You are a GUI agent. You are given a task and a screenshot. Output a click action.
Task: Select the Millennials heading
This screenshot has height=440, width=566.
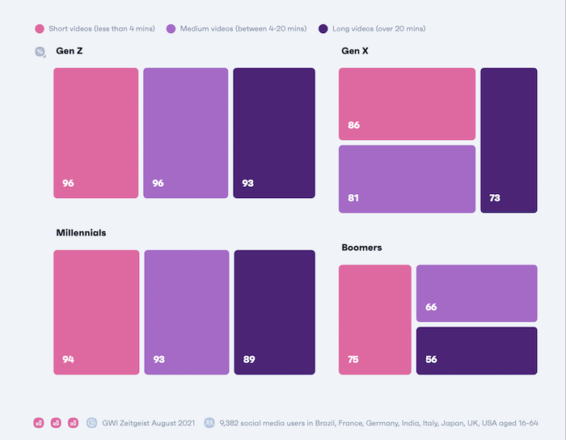point(81,233)
